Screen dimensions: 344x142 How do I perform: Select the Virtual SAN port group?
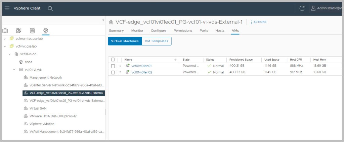[39, 108]
